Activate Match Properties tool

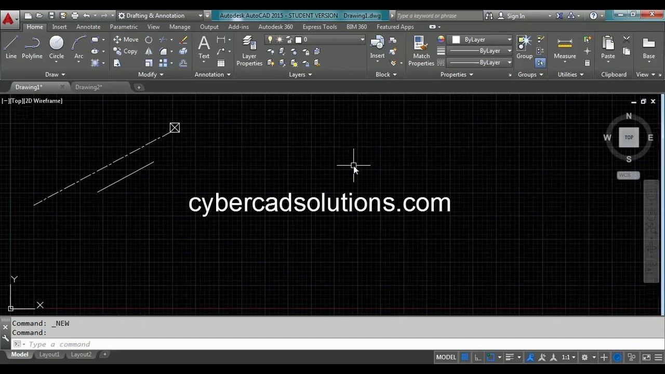point(421,51)
